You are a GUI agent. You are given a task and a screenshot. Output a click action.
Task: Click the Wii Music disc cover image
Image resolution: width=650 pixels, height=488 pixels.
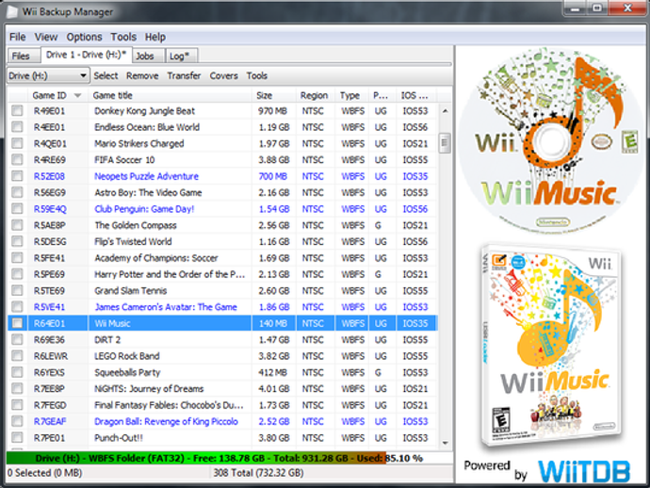[x=552, y=141]
